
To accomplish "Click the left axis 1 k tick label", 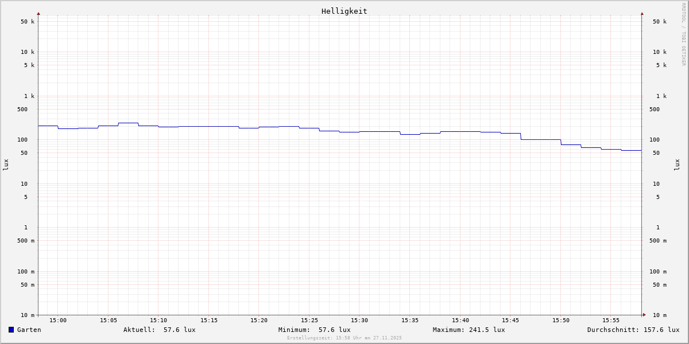I will (29, 96).
